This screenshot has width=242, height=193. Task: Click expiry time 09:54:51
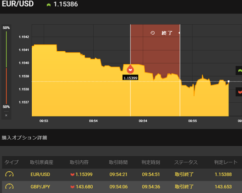point(151,174)
